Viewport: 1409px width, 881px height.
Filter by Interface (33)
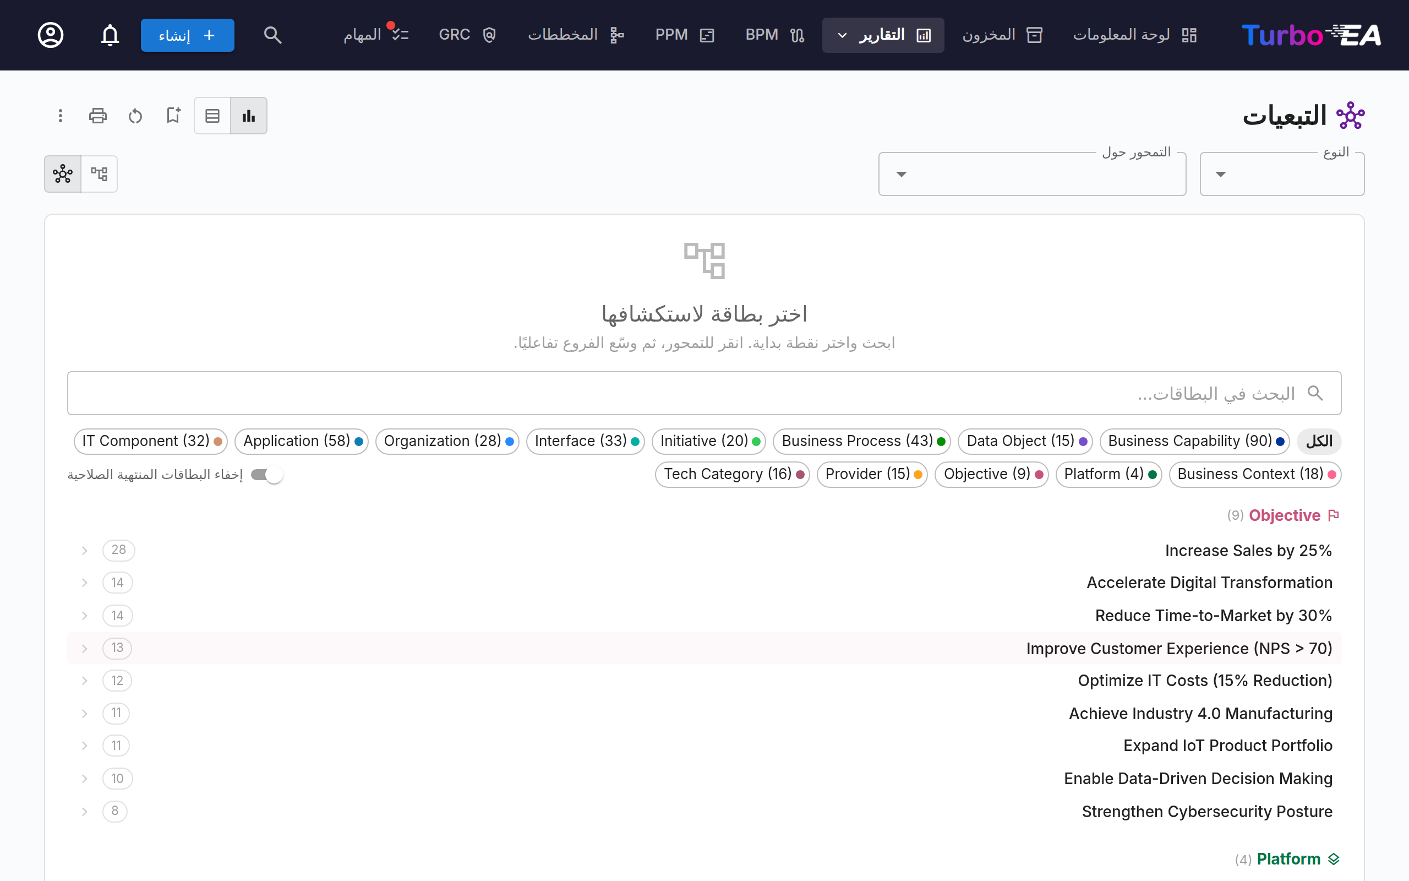click(x=586, y=441)
